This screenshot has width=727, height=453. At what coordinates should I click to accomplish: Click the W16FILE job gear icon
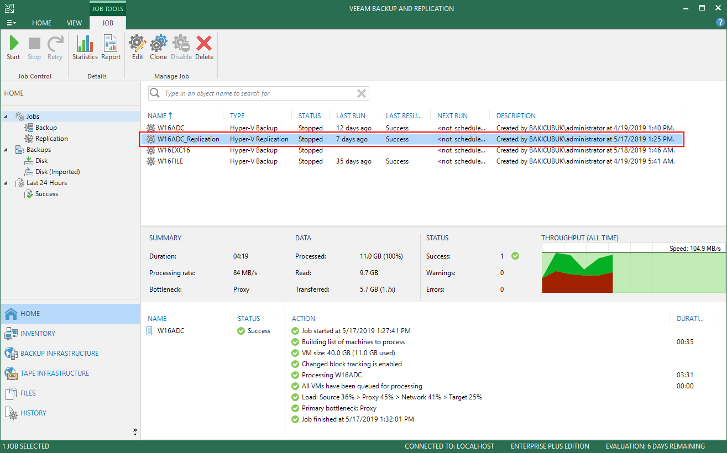click(x=151, y=161)
